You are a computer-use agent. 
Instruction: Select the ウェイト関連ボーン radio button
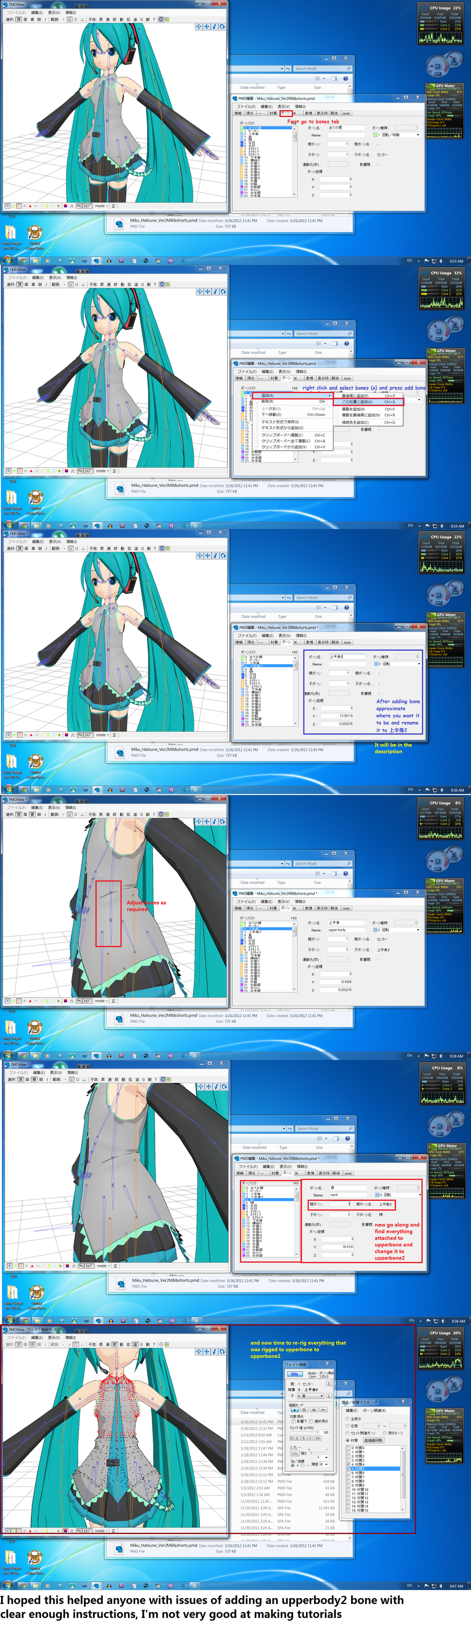(x=347, y=1433)
